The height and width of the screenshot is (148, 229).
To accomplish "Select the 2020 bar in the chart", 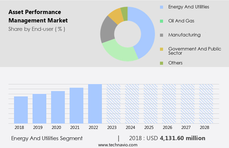I will (x=58, y=107).
